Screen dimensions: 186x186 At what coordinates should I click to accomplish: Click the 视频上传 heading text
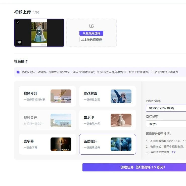22,12
